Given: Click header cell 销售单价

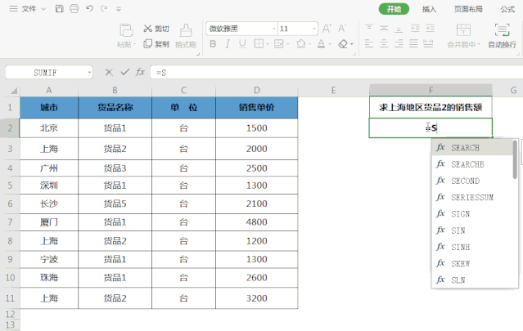Looking at the screenshot, I should (256, 108).
